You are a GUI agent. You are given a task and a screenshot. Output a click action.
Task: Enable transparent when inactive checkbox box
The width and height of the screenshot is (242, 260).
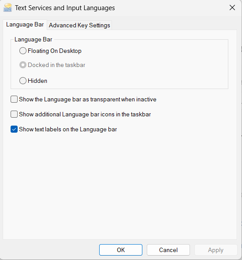point(14,99)
